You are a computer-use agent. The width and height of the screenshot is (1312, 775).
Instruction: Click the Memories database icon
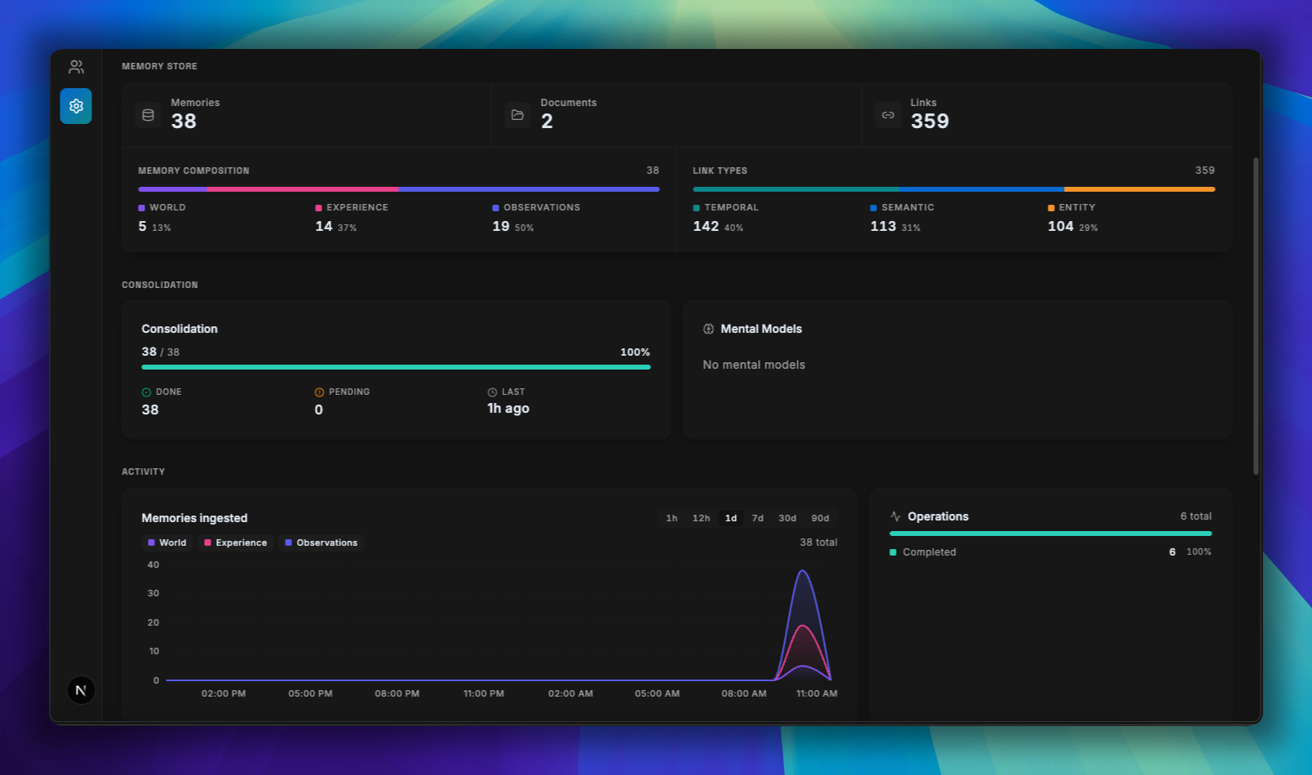point(148,115)
